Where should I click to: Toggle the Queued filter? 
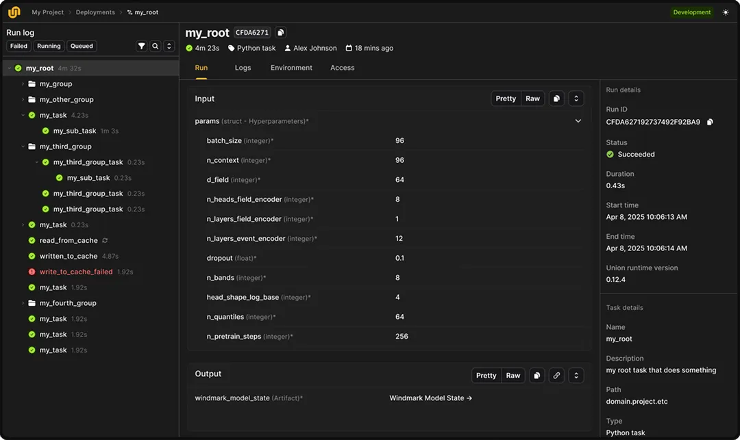82,46
